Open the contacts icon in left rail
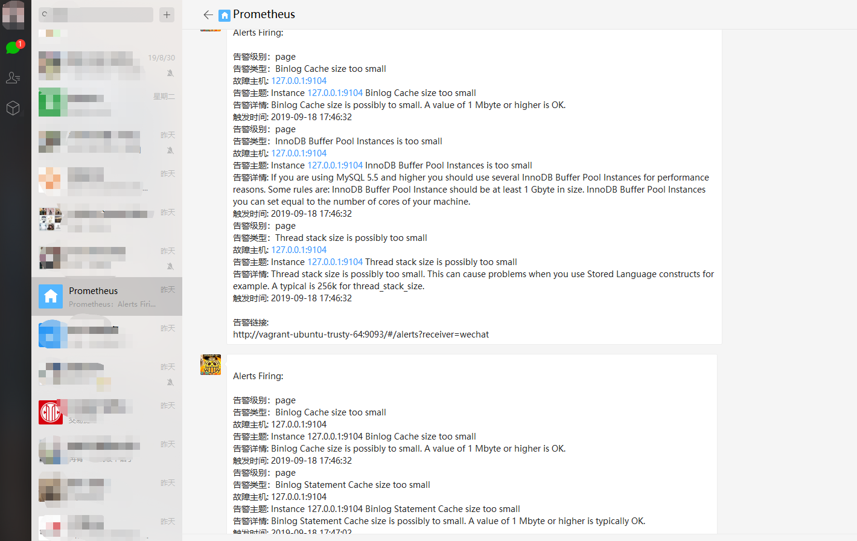857x541 pixels. pos(13,77)
